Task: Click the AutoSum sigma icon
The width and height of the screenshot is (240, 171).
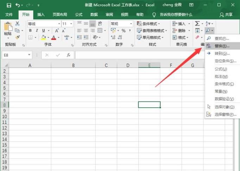Action: point(197,24)
